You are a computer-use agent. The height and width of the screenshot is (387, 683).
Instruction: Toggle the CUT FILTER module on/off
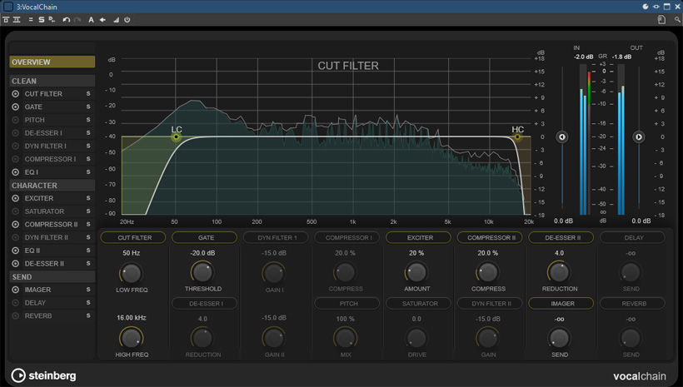click(16, 93)
